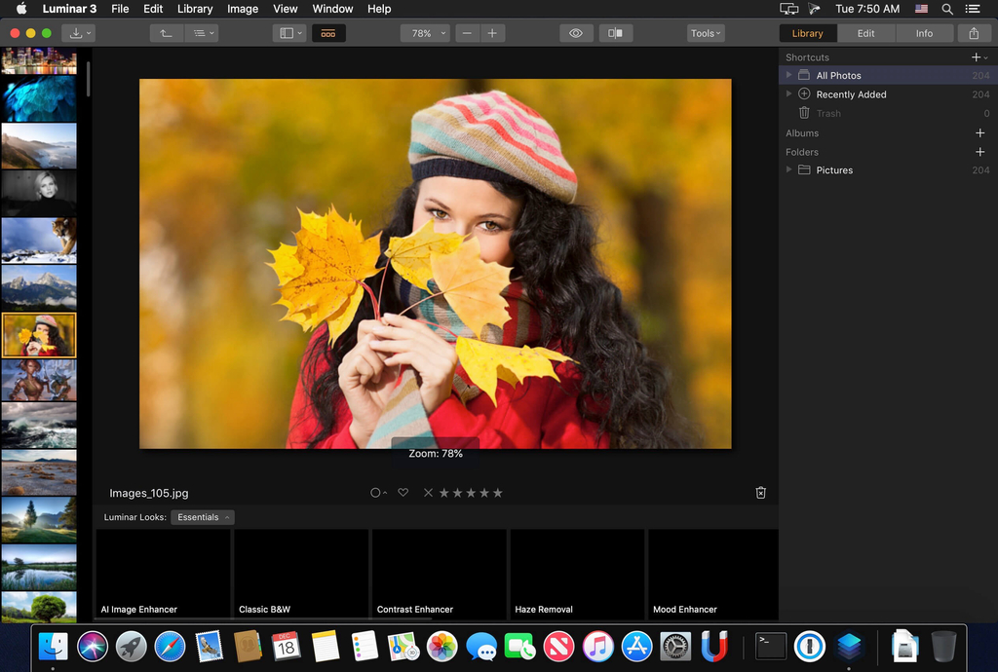Mark photo as favorite with heart
This screenshot has height=672, width=998.
403,493
